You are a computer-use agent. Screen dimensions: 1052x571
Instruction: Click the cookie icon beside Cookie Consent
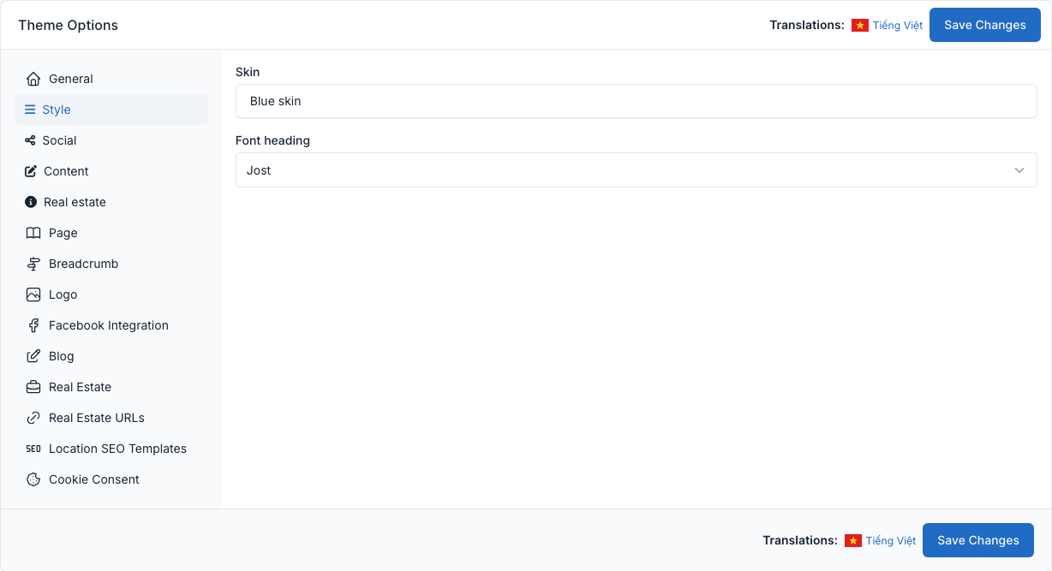point(33,479)
